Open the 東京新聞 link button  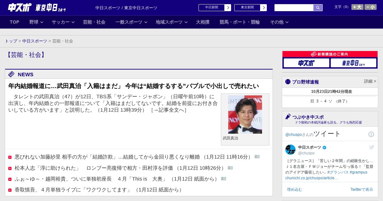click(247, 8)
